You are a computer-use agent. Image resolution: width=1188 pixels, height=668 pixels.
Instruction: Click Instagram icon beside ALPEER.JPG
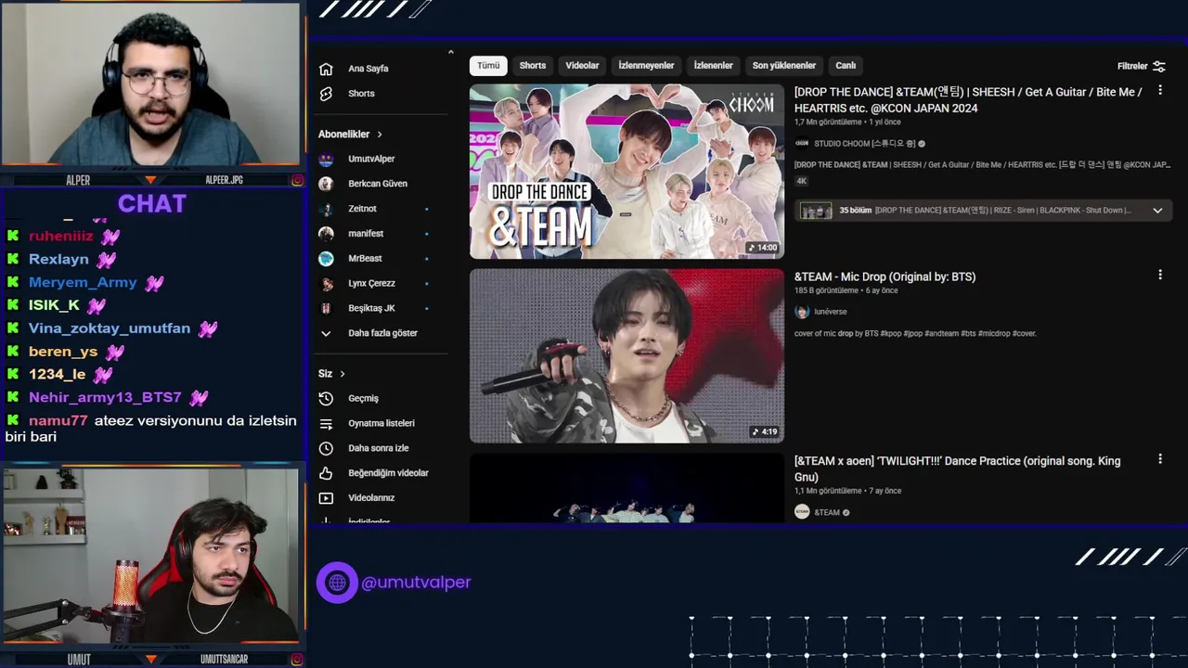297,180
